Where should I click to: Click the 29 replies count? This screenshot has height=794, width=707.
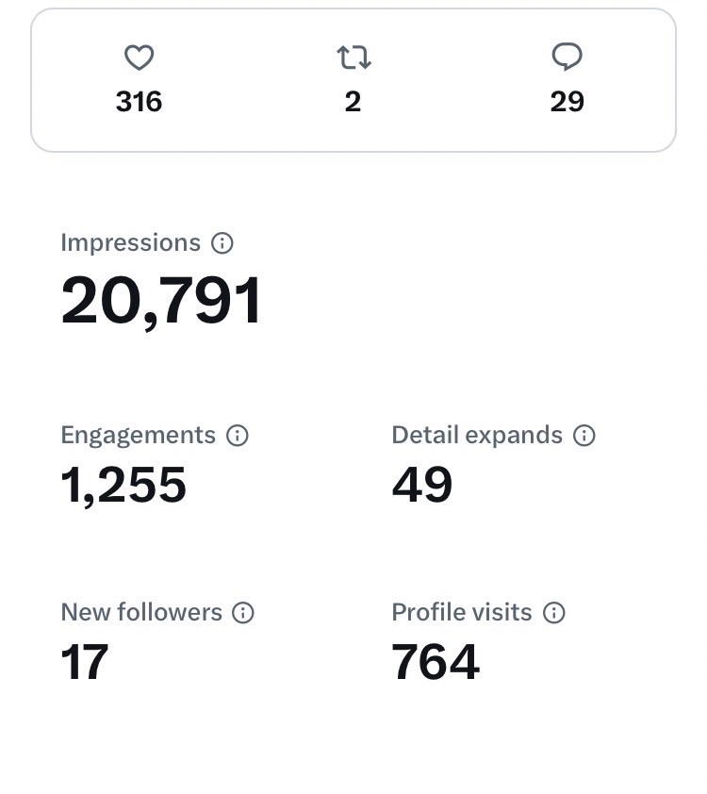click(567, 102)
